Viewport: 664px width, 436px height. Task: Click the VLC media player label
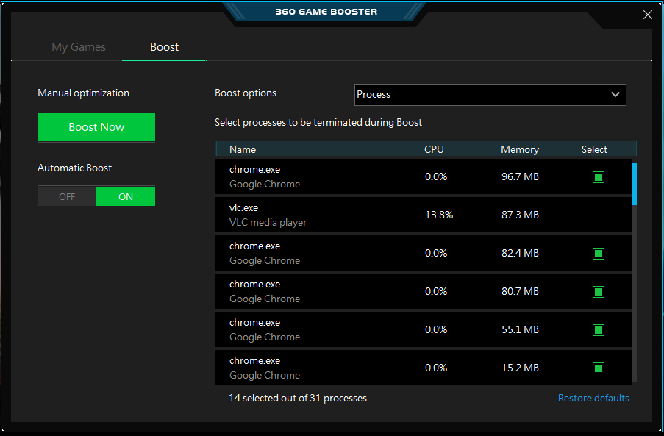268,222
